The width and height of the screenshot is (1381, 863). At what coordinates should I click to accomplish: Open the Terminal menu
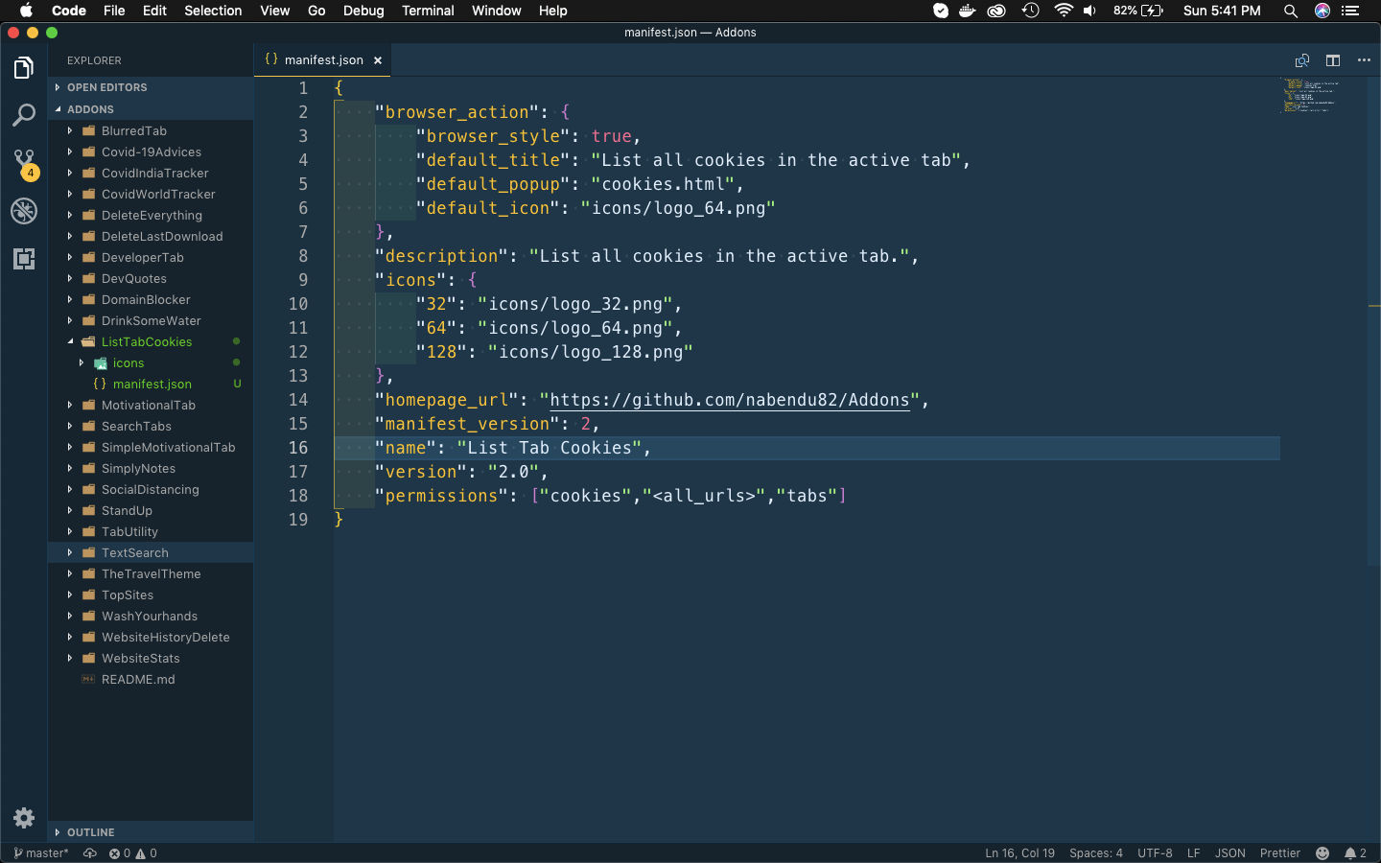428,11
